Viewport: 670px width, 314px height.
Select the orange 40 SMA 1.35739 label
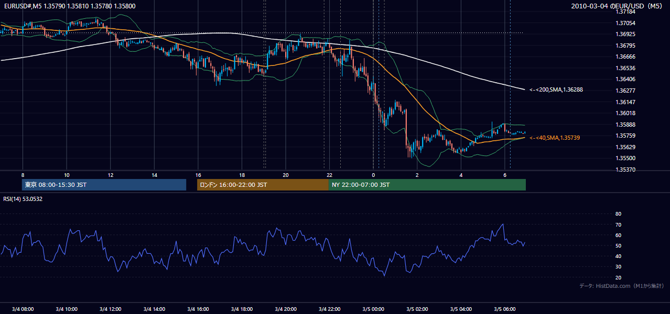(555, 138)
